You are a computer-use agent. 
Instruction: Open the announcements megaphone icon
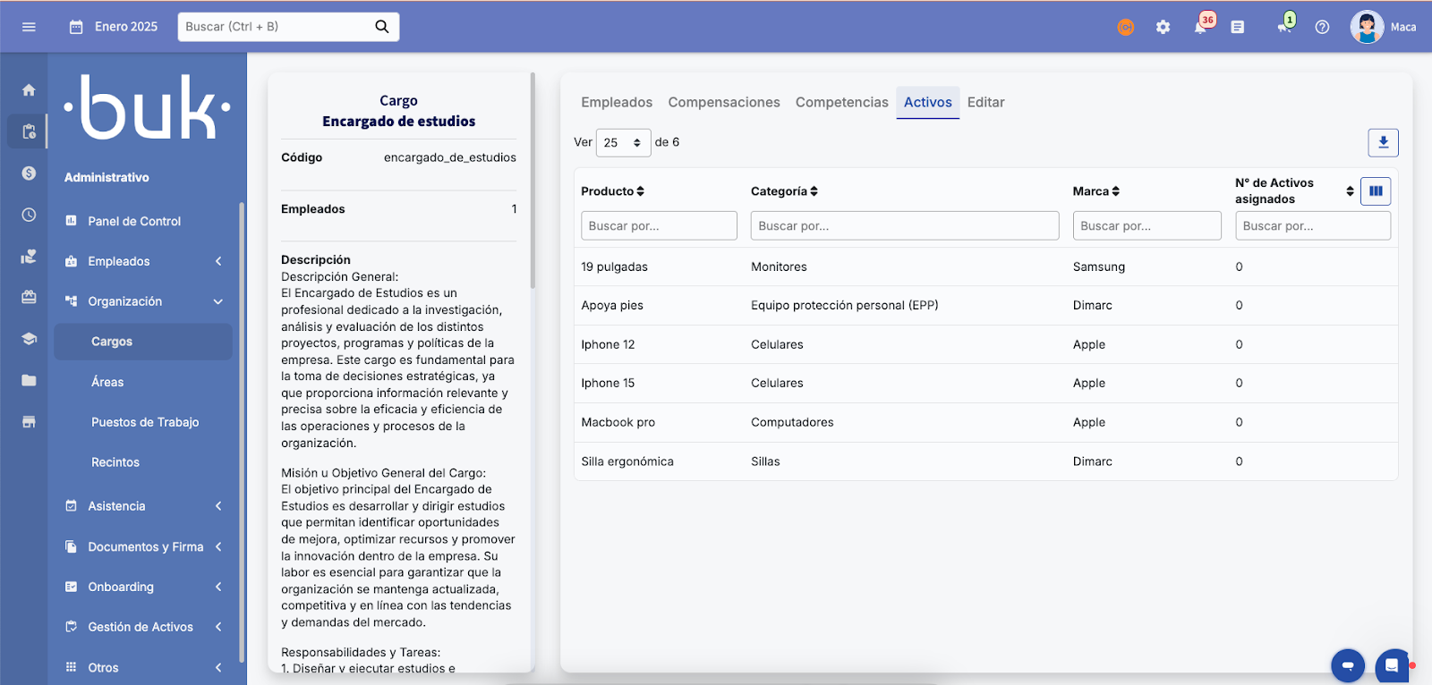point(1284,27)
